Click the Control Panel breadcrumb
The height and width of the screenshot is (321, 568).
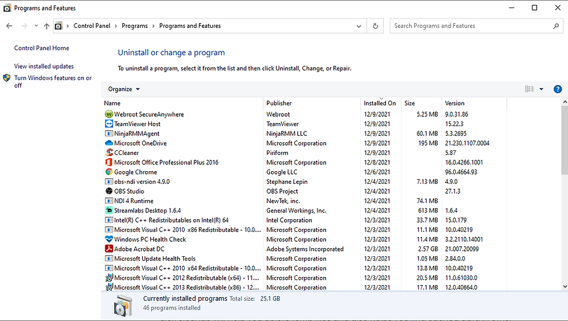pos(92,25)
